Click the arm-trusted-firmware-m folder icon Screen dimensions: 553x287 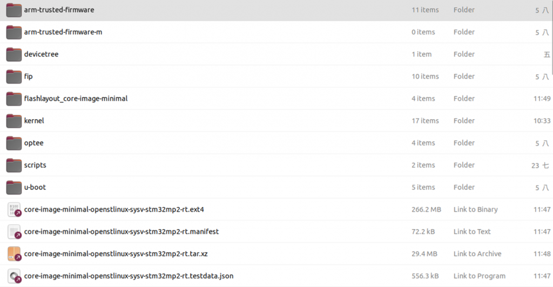tap(14, 32)
